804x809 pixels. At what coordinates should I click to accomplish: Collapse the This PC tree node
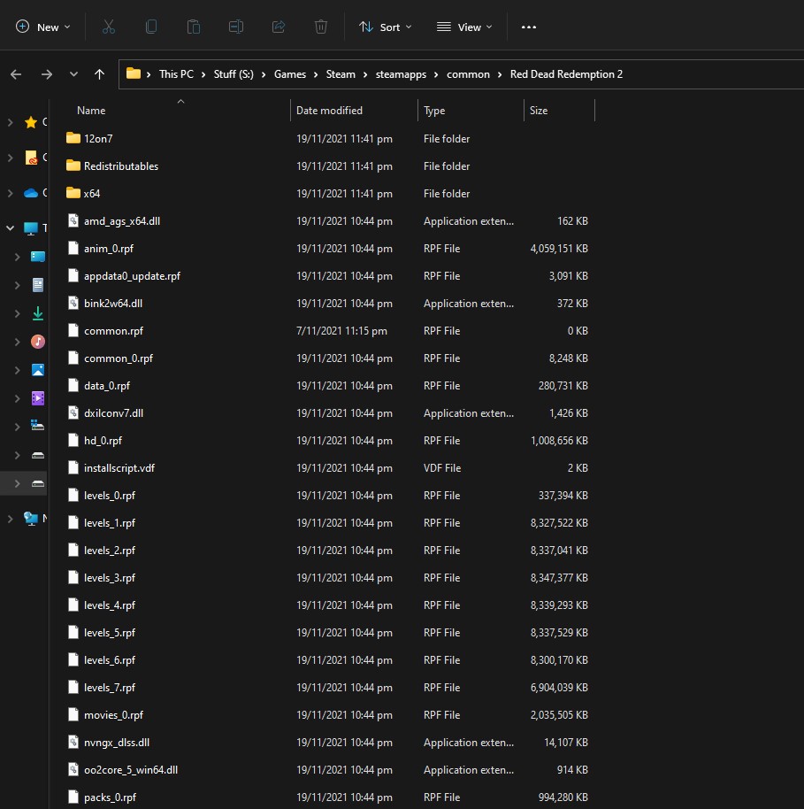point(11,228)
